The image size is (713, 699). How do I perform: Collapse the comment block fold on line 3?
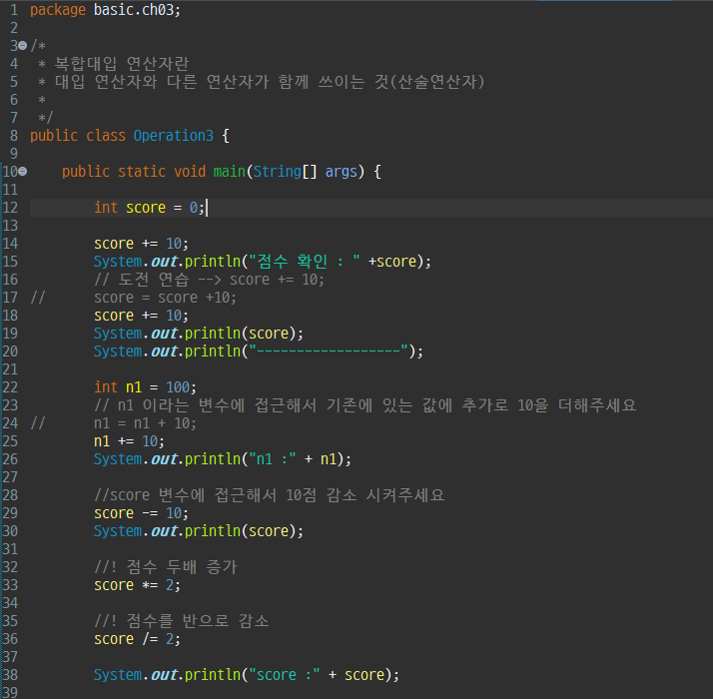tap(22, 46)
